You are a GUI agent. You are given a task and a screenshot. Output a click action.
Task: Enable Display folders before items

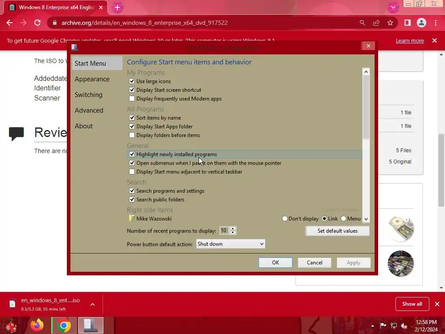132,135
